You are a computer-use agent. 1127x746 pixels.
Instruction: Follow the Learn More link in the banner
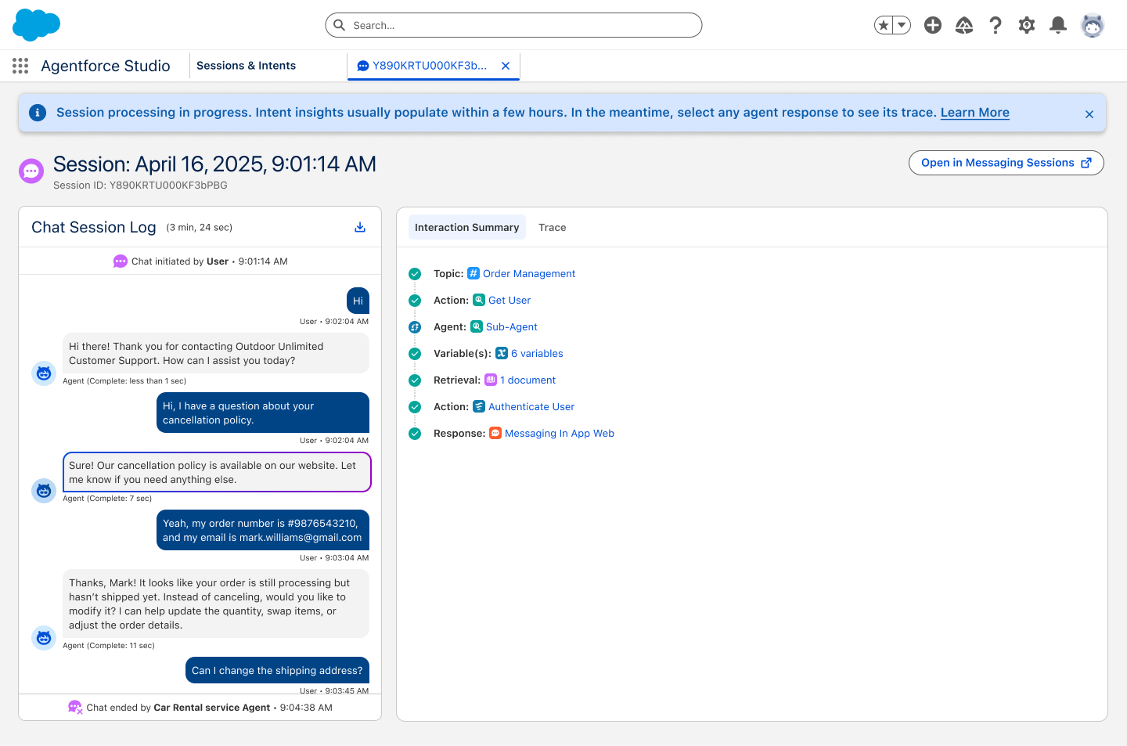point(975,113)
